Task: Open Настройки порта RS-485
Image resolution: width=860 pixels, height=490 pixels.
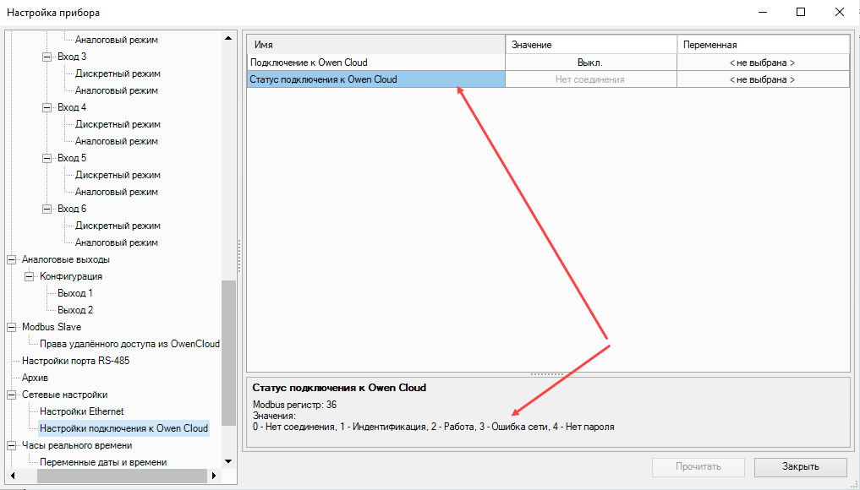Action: [x=75, y=361]
